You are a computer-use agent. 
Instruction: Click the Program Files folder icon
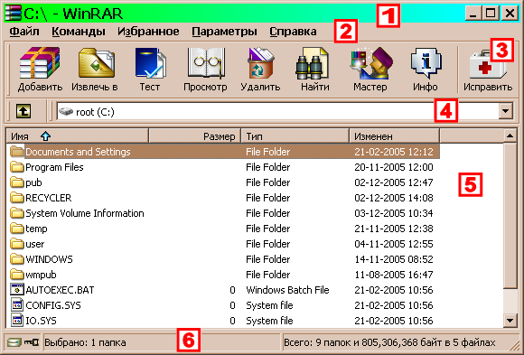16,166
